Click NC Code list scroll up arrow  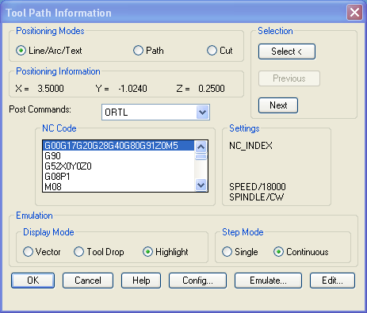[201, 147]
